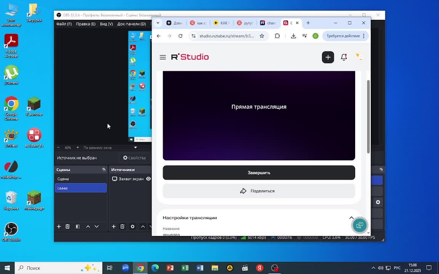Open Task View on the taskbar
Viewport: 439px width, 274px height.
109,268
